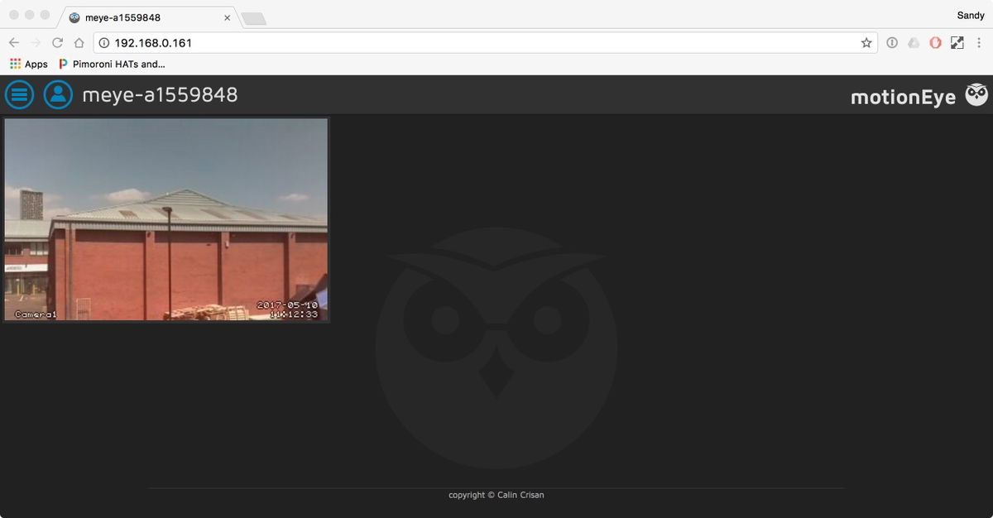
Task: Click the blue user account icon
Action: pos(57,94)
